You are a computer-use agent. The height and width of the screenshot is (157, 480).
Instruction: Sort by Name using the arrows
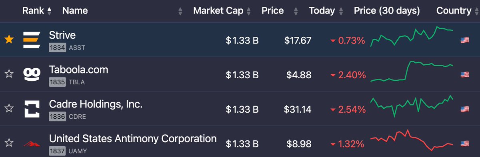click(180, 11)
